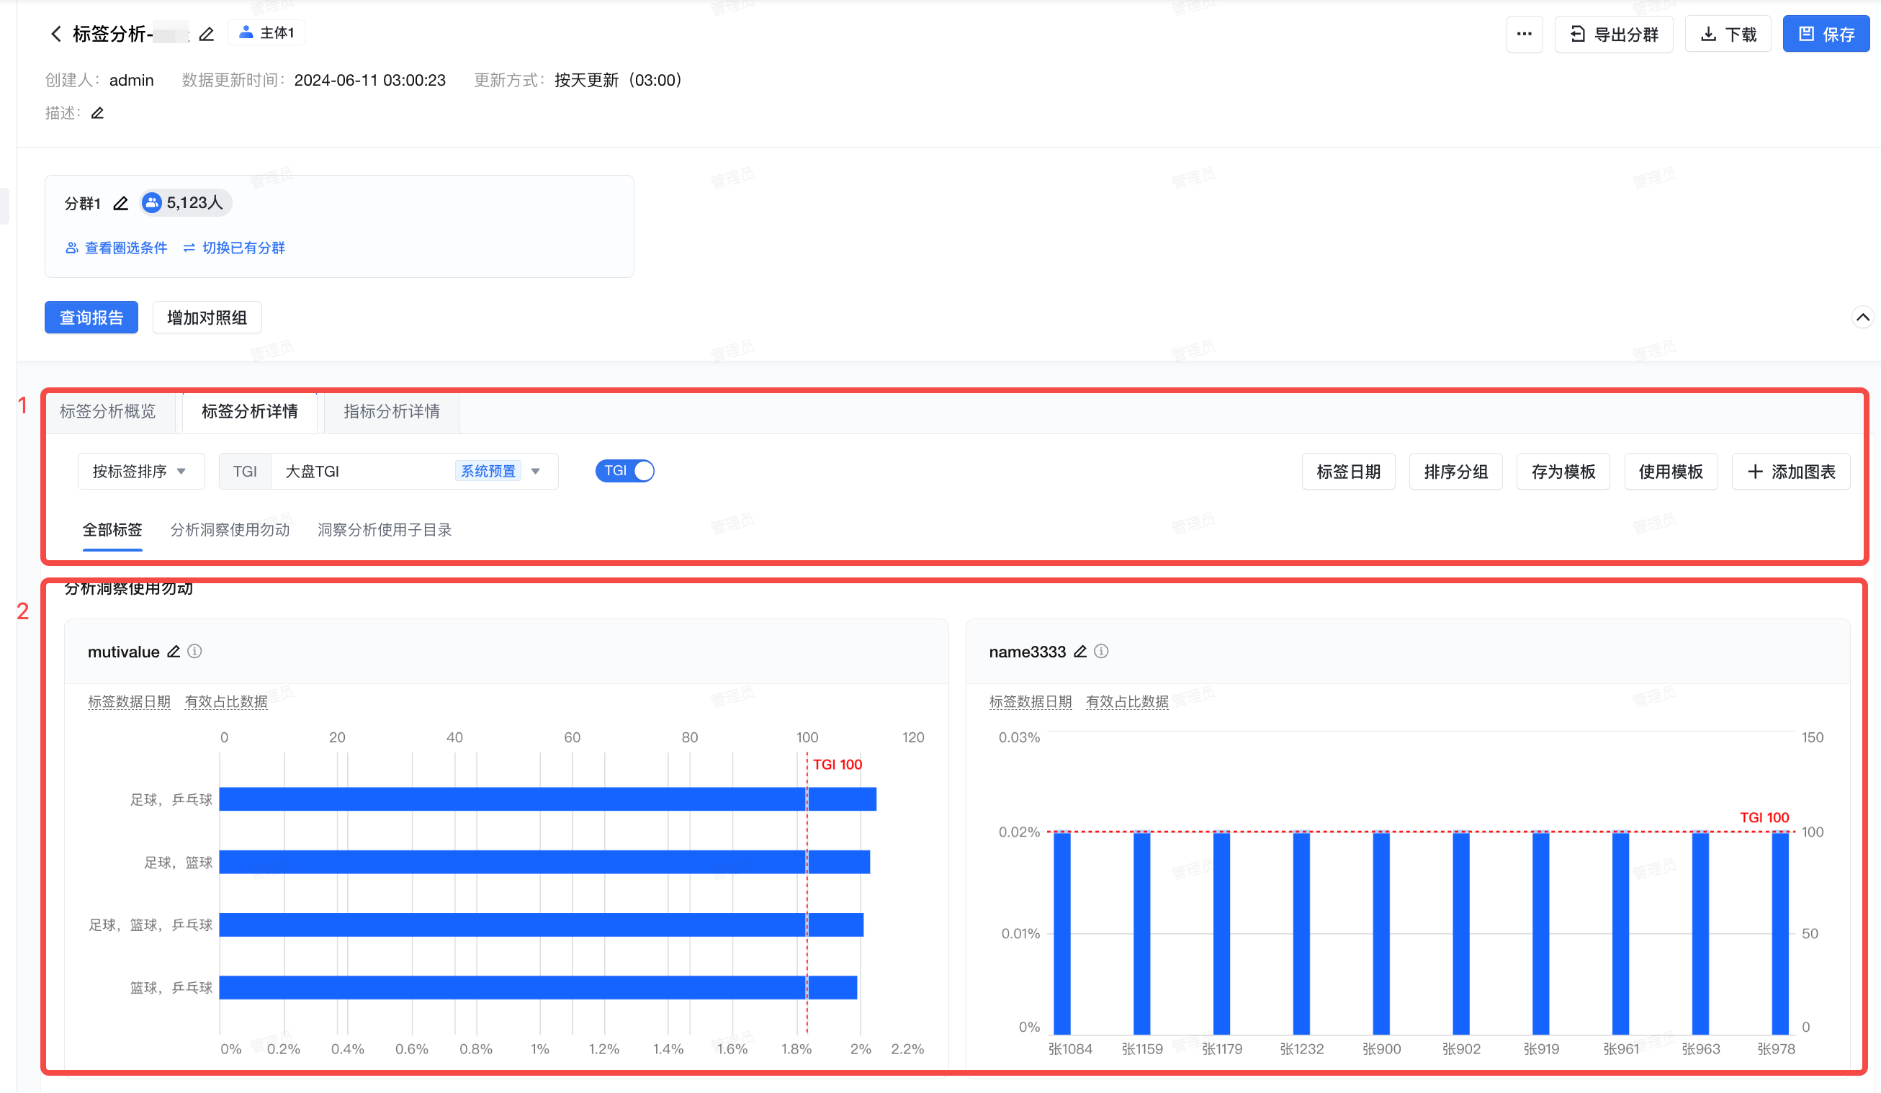Click 标签数据日期 under name3333
The image size is (1881, 1093).
click(1030, 701)
